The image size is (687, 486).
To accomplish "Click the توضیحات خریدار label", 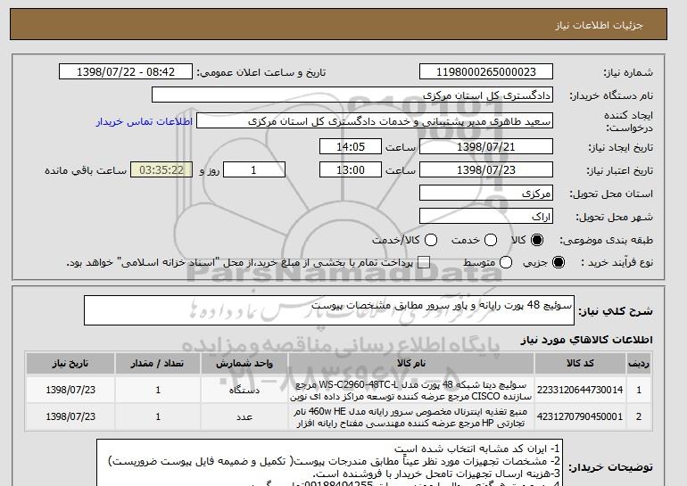I will (610, 467).
